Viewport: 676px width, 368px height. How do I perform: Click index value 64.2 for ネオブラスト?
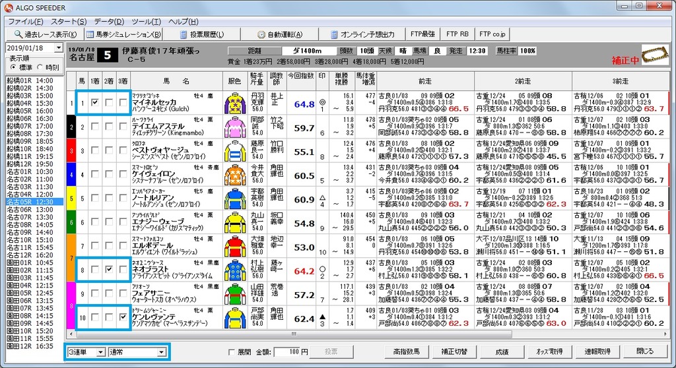pos(304,272)
